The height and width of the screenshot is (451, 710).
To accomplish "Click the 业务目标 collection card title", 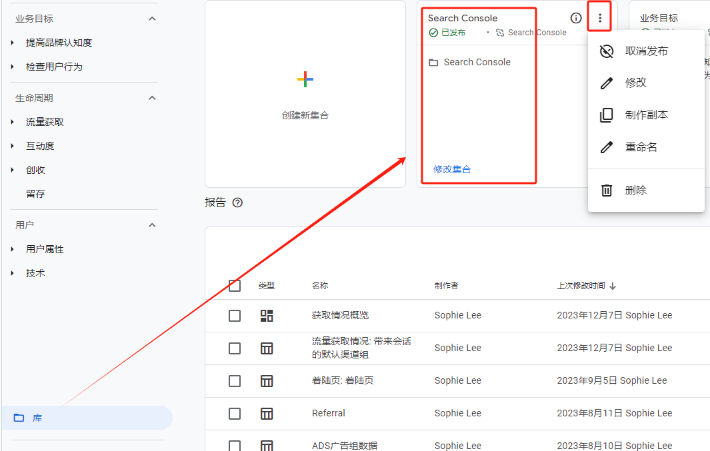I will coord(659,18).
